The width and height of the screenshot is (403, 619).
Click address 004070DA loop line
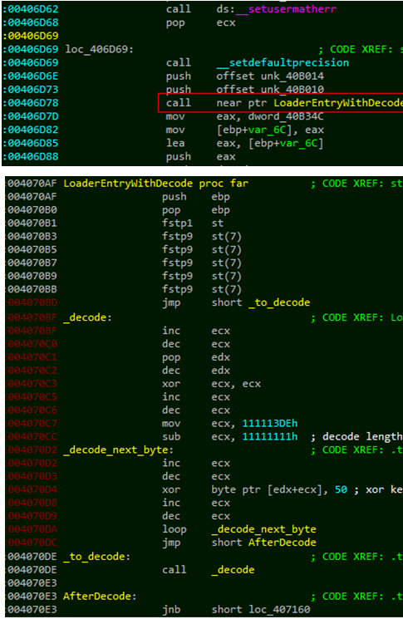coord(32,529)
